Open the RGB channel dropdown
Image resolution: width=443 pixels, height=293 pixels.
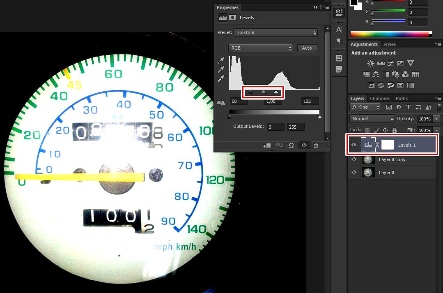(x=260, y=48)
